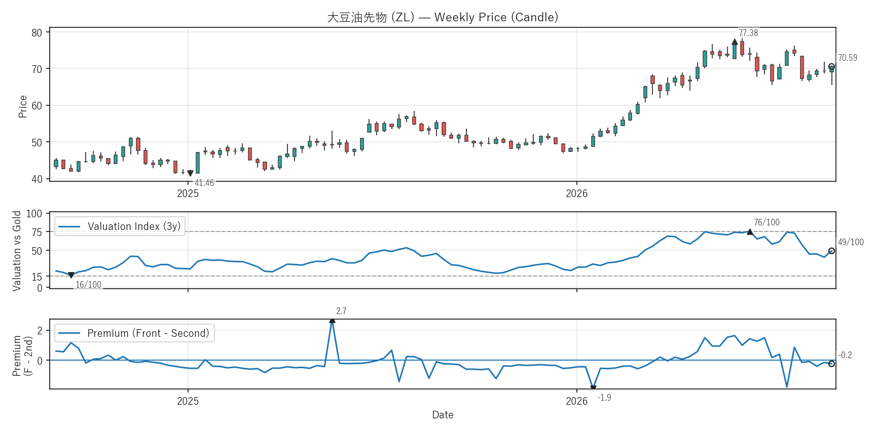Click the chart title 大豆油先物 (ZL) Weekly Price
876x430 pixels.
(x=443, y=17)
